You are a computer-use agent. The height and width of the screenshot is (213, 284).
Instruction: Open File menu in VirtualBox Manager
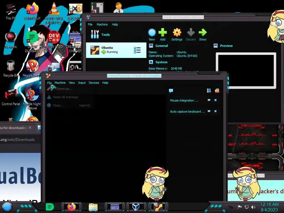coord(90,24)
